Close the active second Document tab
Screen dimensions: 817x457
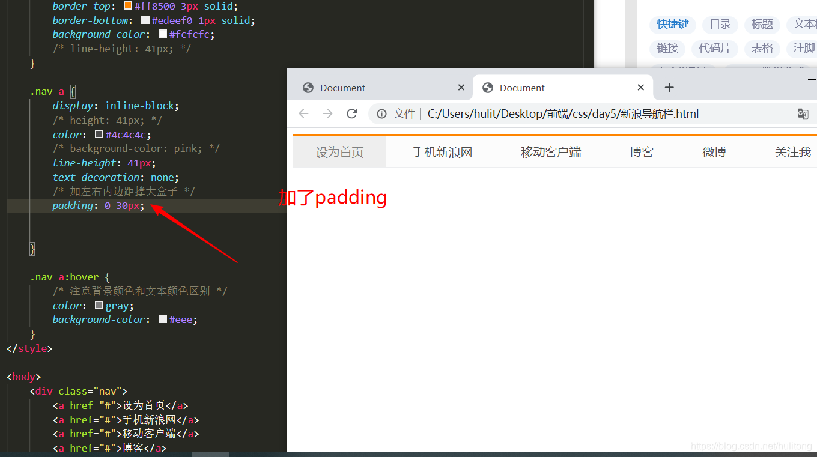point(641,88)
